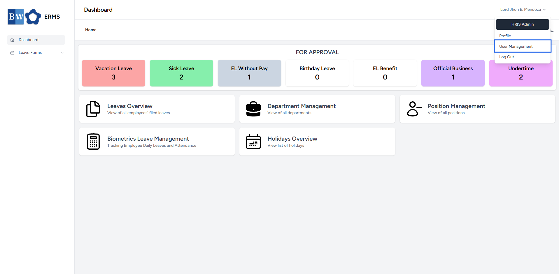This screenshot has width=559, height=274.
Task: Select the pink Vacation Leave approval card
Action: [113, 73]
